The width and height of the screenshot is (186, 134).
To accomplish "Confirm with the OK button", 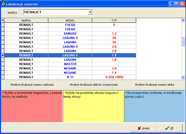I will (x=169, y=128).
